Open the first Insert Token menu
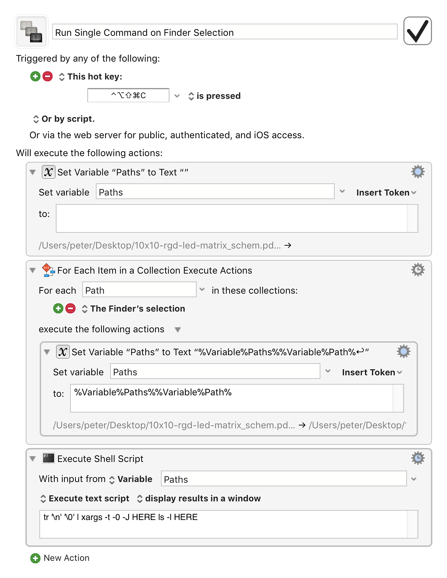This screenshot has width=447, height=578. 386,193
